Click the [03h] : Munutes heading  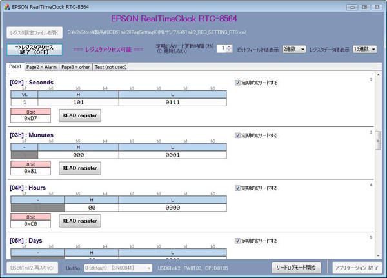32,135
